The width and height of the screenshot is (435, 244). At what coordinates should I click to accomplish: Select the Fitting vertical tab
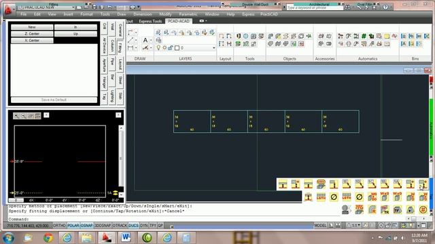click(x=120, y=47)
